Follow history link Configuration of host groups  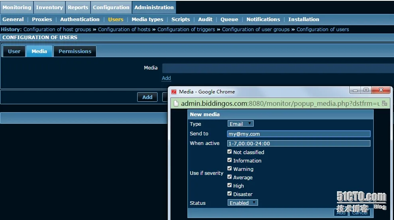click(57, 30)
